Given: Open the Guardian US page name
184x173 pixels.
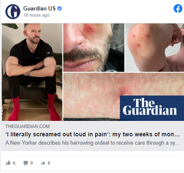Looking at the screenshot, I should (x=39, y=8).
